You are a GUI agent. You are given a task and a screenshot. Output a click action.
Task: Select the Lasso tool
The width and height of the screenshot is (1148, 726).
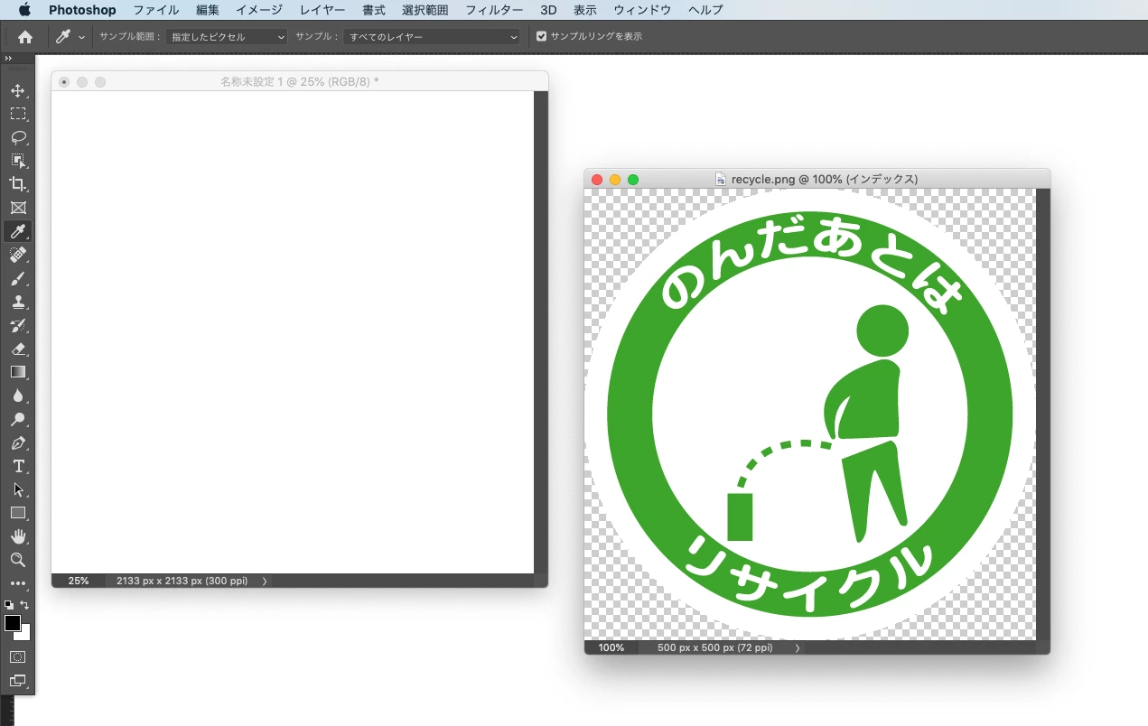[x=18, y=138]
